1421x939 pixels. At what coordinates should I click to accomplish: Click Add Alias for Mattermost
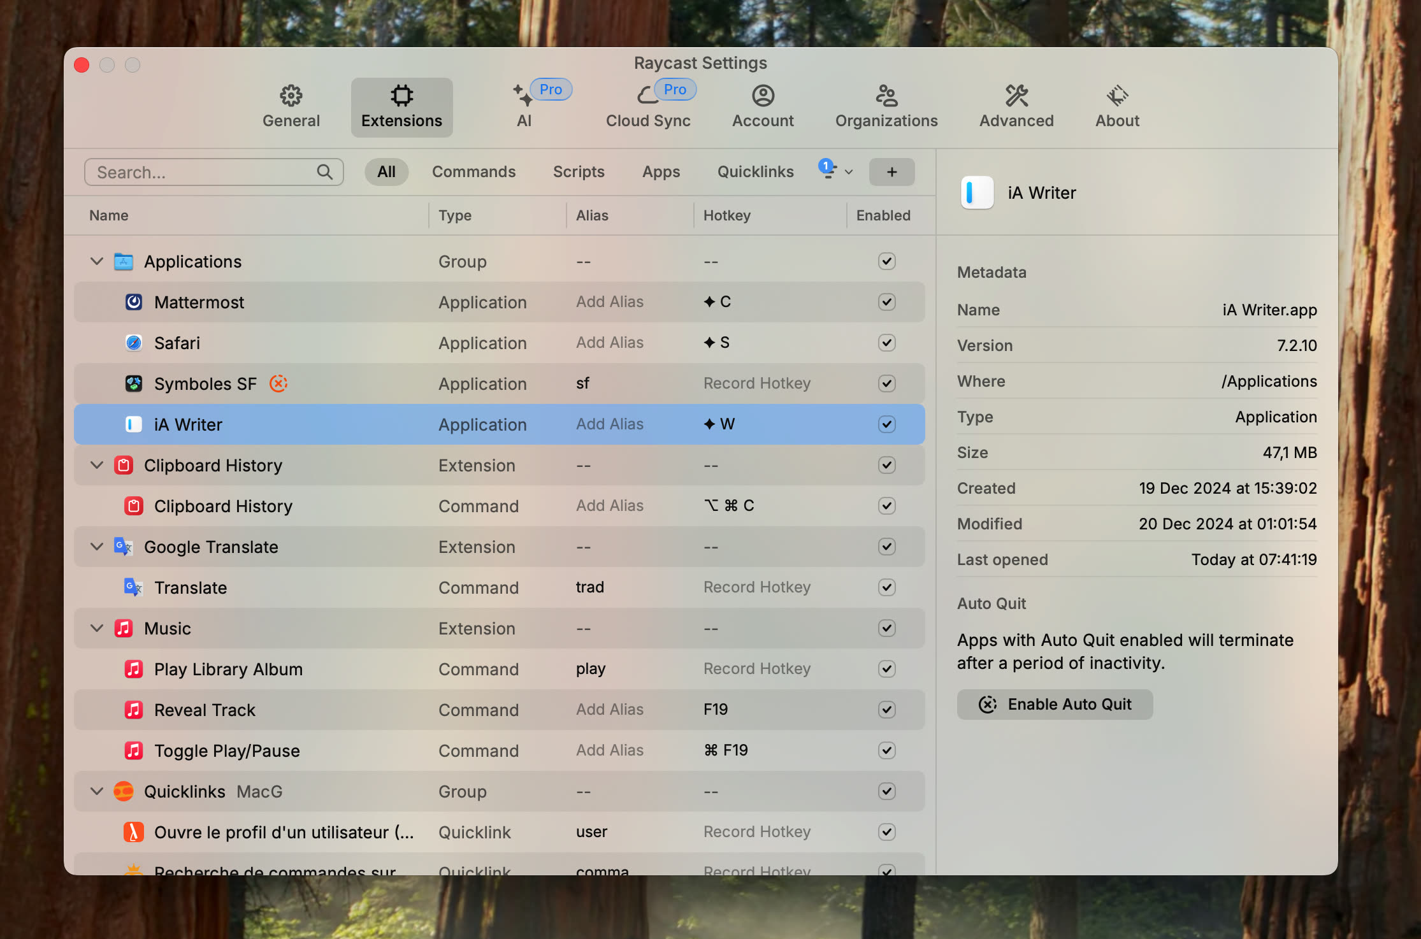click(x=609, y=302)
